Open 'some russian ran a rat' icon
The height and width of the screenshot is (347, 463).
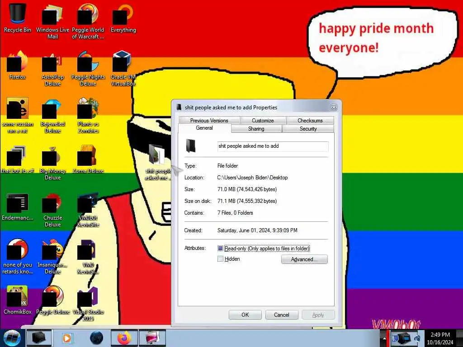pyautogui.click(x=18, y=115)
